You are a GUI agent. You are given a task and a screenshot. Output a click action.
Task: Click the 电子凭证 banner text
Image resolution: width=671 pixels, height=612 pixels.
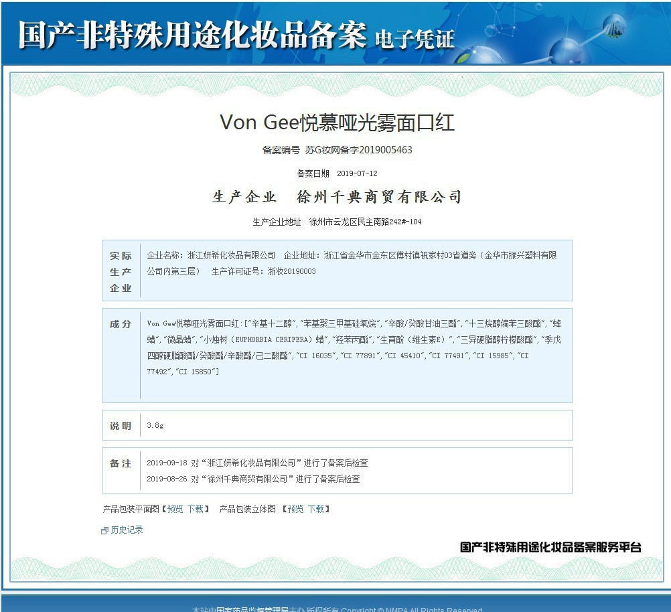click(x=415, y=39)
